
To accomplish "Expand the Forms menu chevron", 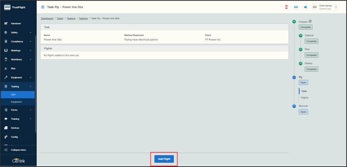I will pos(30,110).
